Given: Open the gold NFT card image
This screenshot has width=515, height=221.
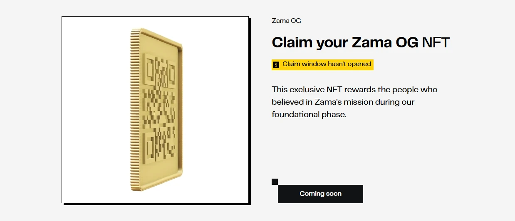Looking at the screenshot, I should pyautogui.click(x=156, y=110).
